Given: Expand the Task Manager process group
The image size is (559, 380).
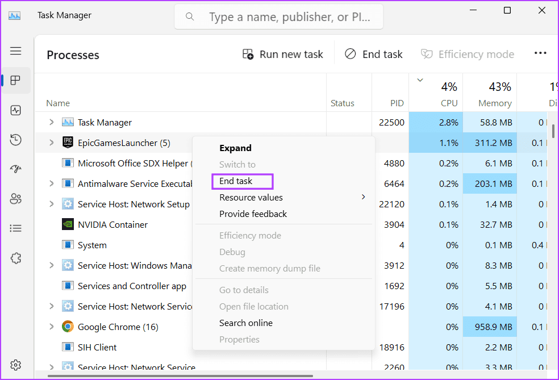Looking at the screenshot, I should (x=51, y=122).
